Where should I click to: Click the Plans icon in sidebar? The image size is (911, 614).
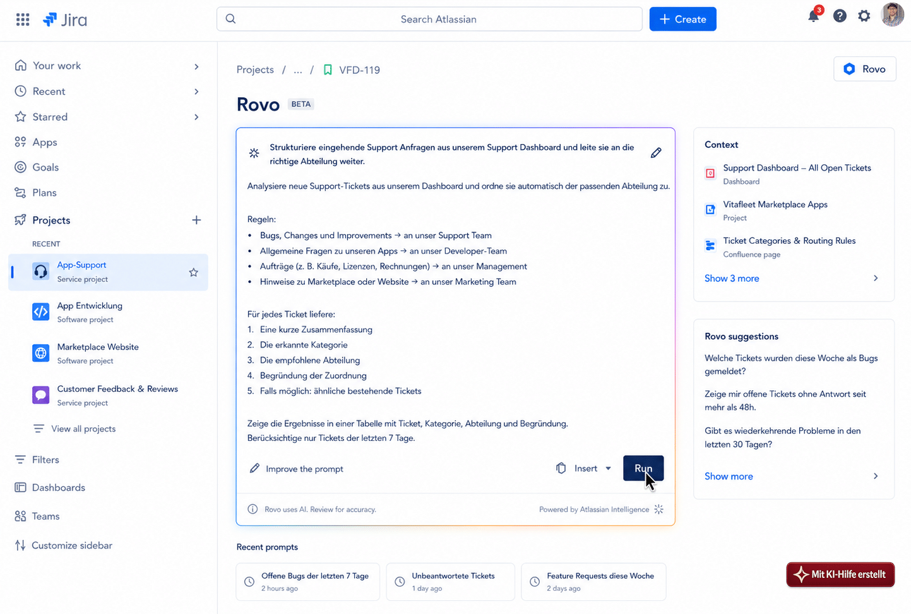click(x=21, y=193)
